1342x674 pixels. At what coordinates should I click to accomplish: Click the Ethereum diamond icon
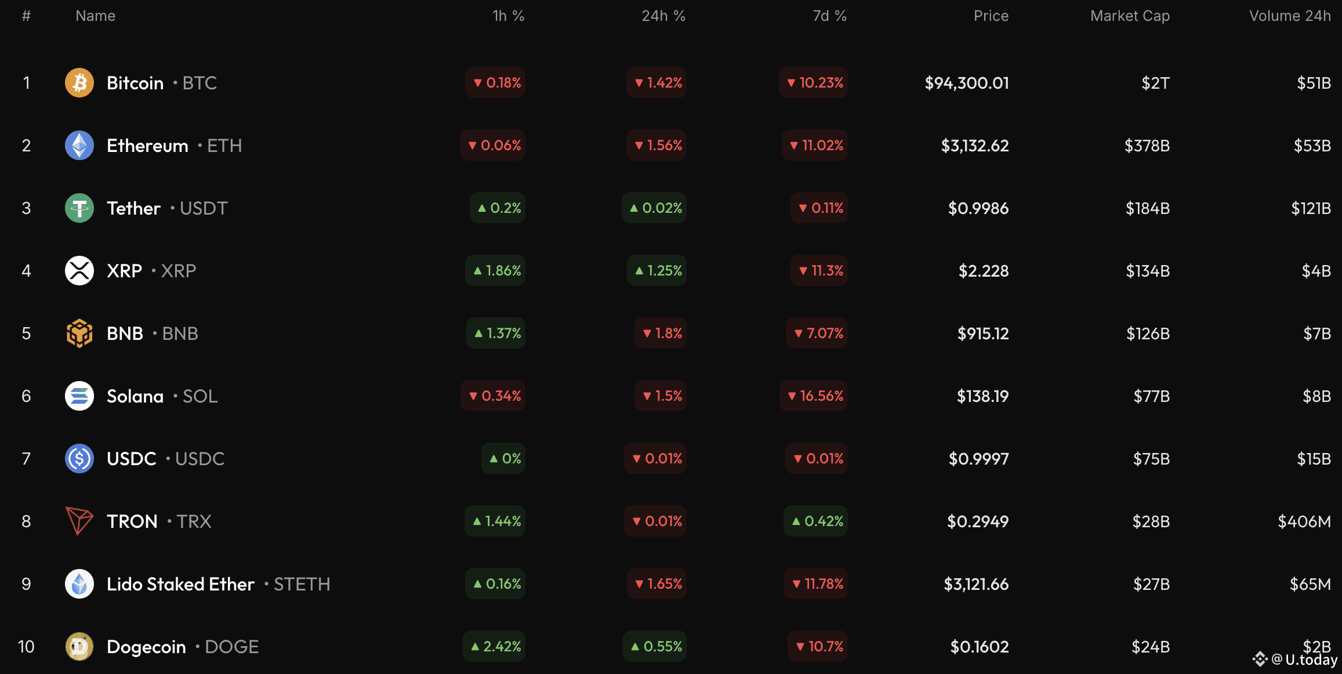click(x=79, y=146)
